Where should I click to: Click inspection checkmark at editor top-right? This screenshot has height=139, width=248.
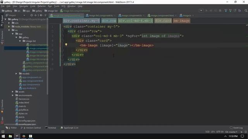tap(246, 25)
